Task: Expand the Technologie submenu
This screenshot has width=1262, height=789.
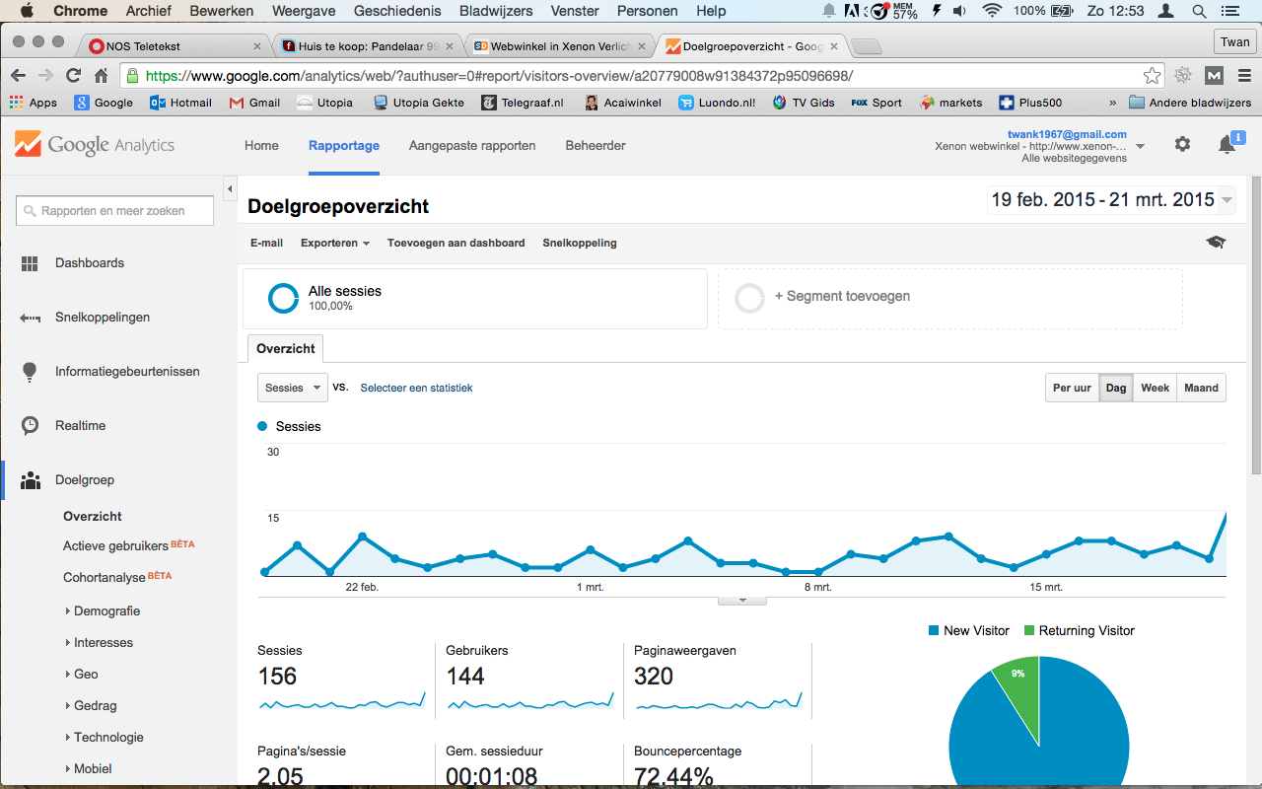Action: 105,737
